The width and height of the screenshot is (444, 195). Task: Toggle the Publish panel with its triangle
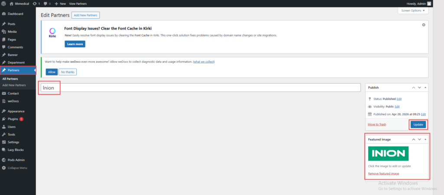pos(425,88)
